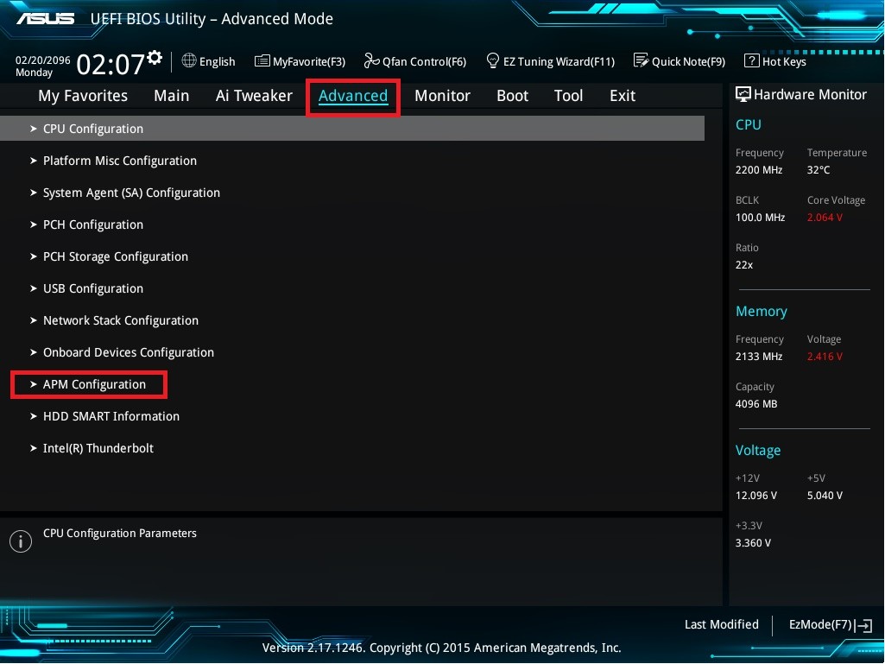Open Intel(R) Thunderbolt label
The width and height of the screenshot is (885, 664).
pos(98,448)
